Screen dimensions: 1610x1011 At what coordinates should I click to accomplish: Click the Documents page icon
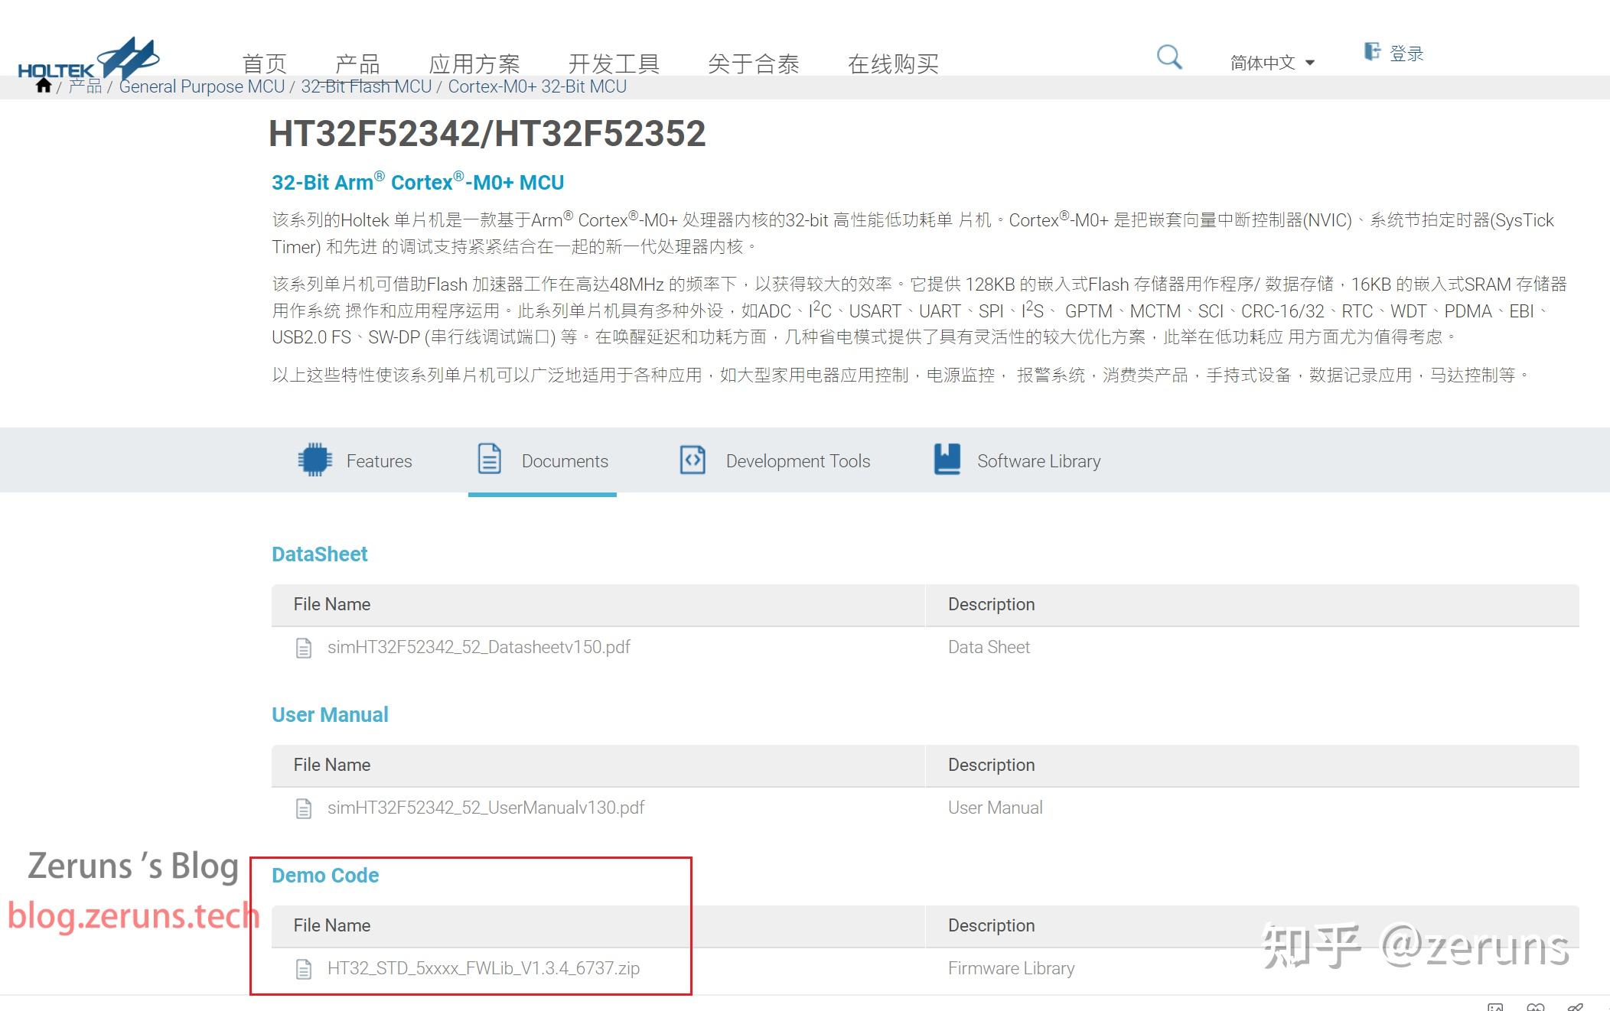click(x=488, y=459)
